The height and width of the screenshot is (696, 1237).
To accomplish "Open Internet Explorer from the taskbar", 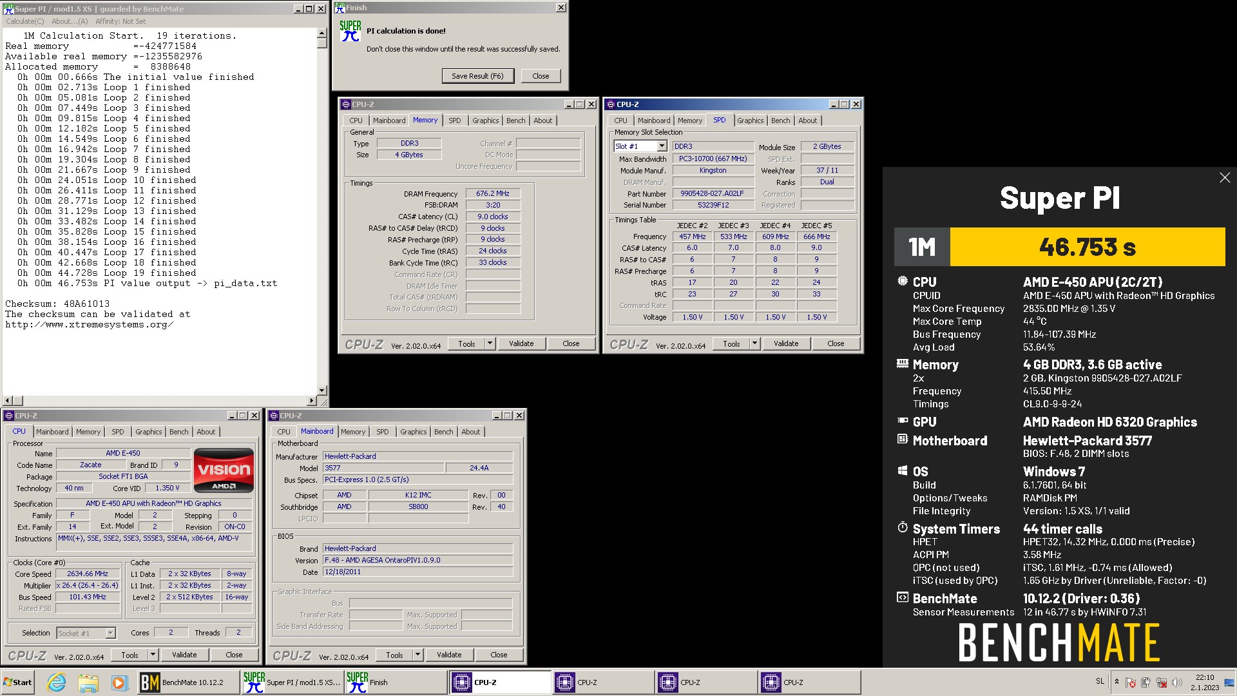I will pyautogui.click(x=57, y=682).
